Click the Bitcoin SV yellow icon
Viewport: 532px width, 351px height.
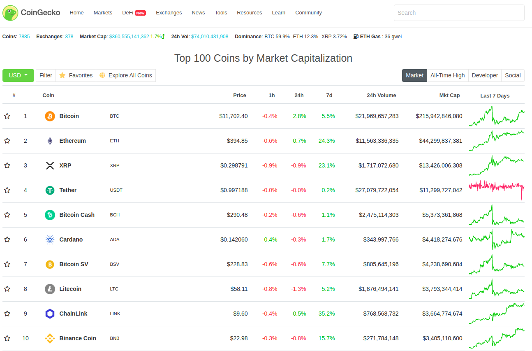(x=50, y=264)
